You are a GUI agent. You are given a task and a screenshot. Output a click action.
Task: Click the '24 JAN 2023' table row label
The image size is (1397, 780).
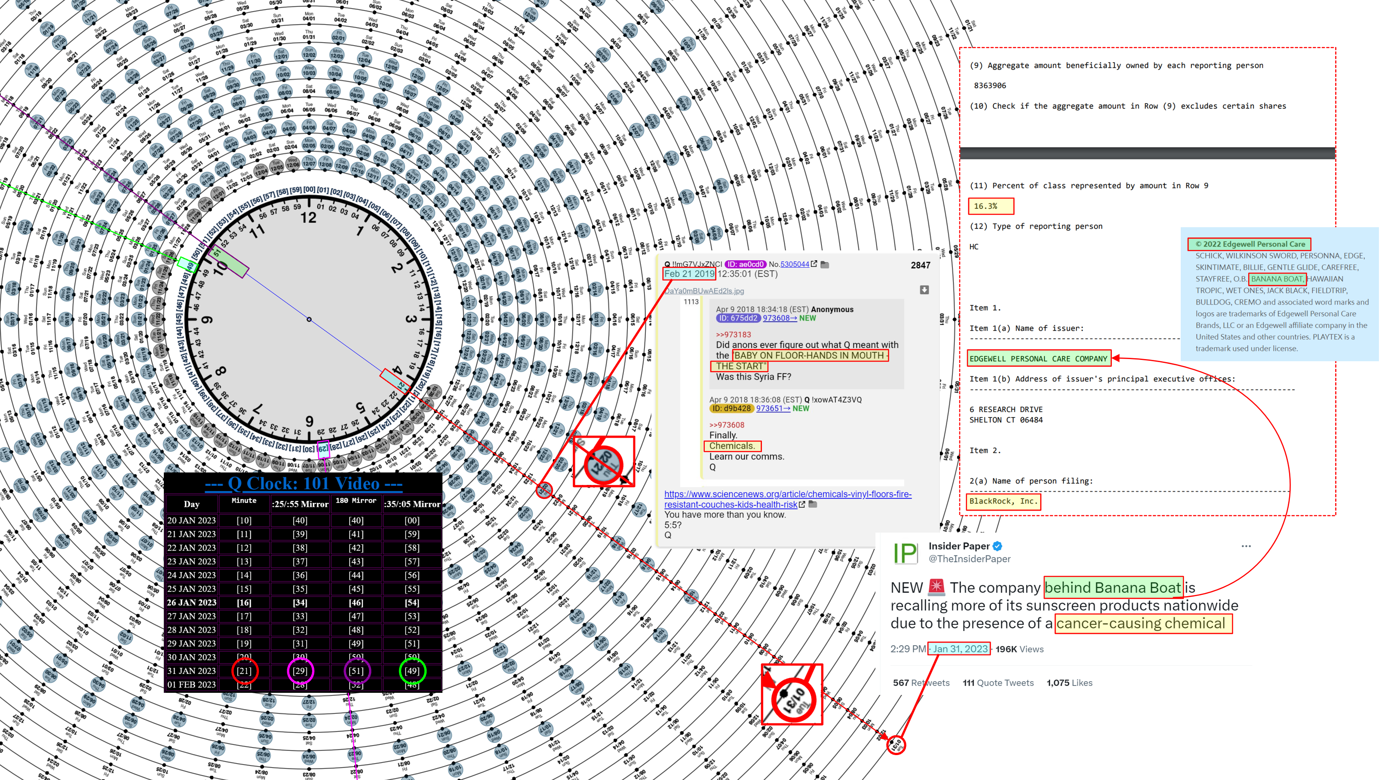pos(191,575)
